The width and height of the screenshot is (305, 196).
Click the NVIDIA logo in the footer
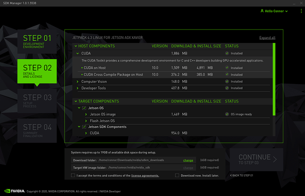coord(15,191)
